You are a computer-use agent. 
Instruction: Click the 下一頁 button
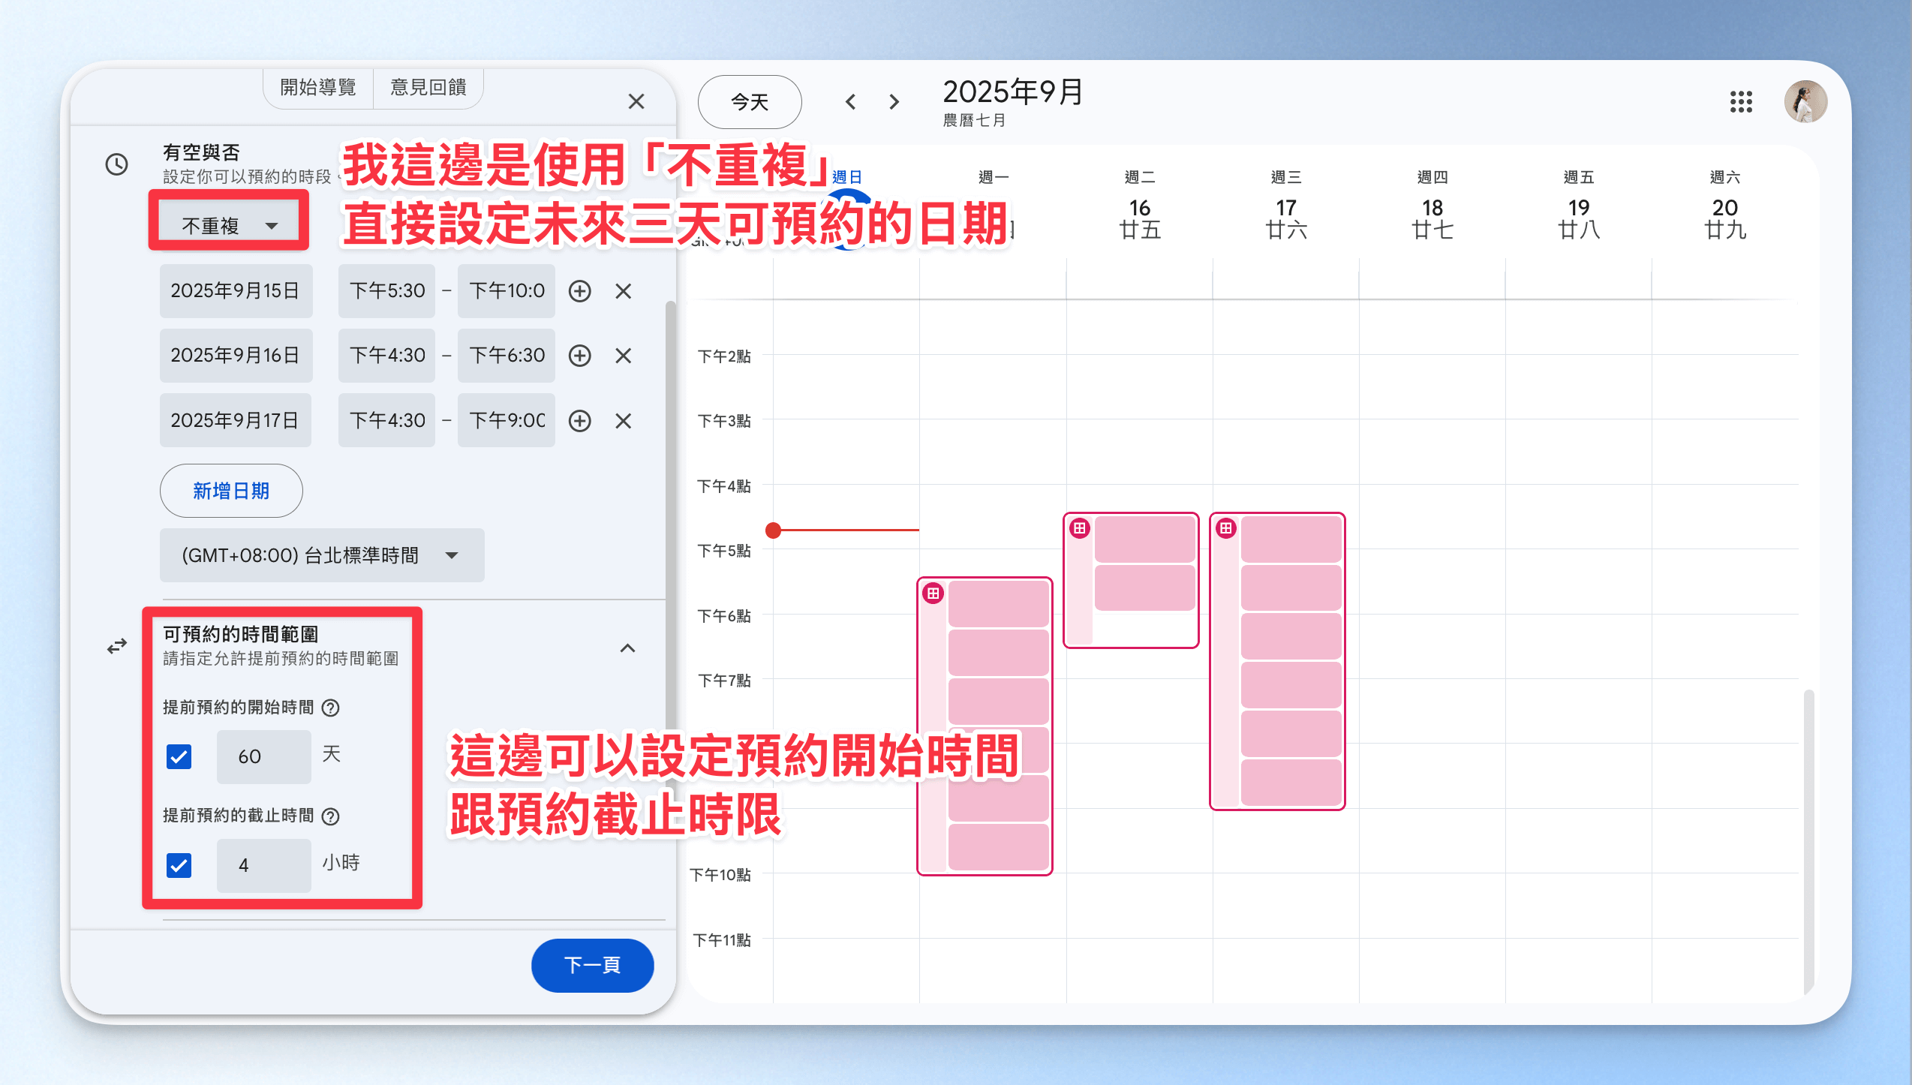pos(592,965)
